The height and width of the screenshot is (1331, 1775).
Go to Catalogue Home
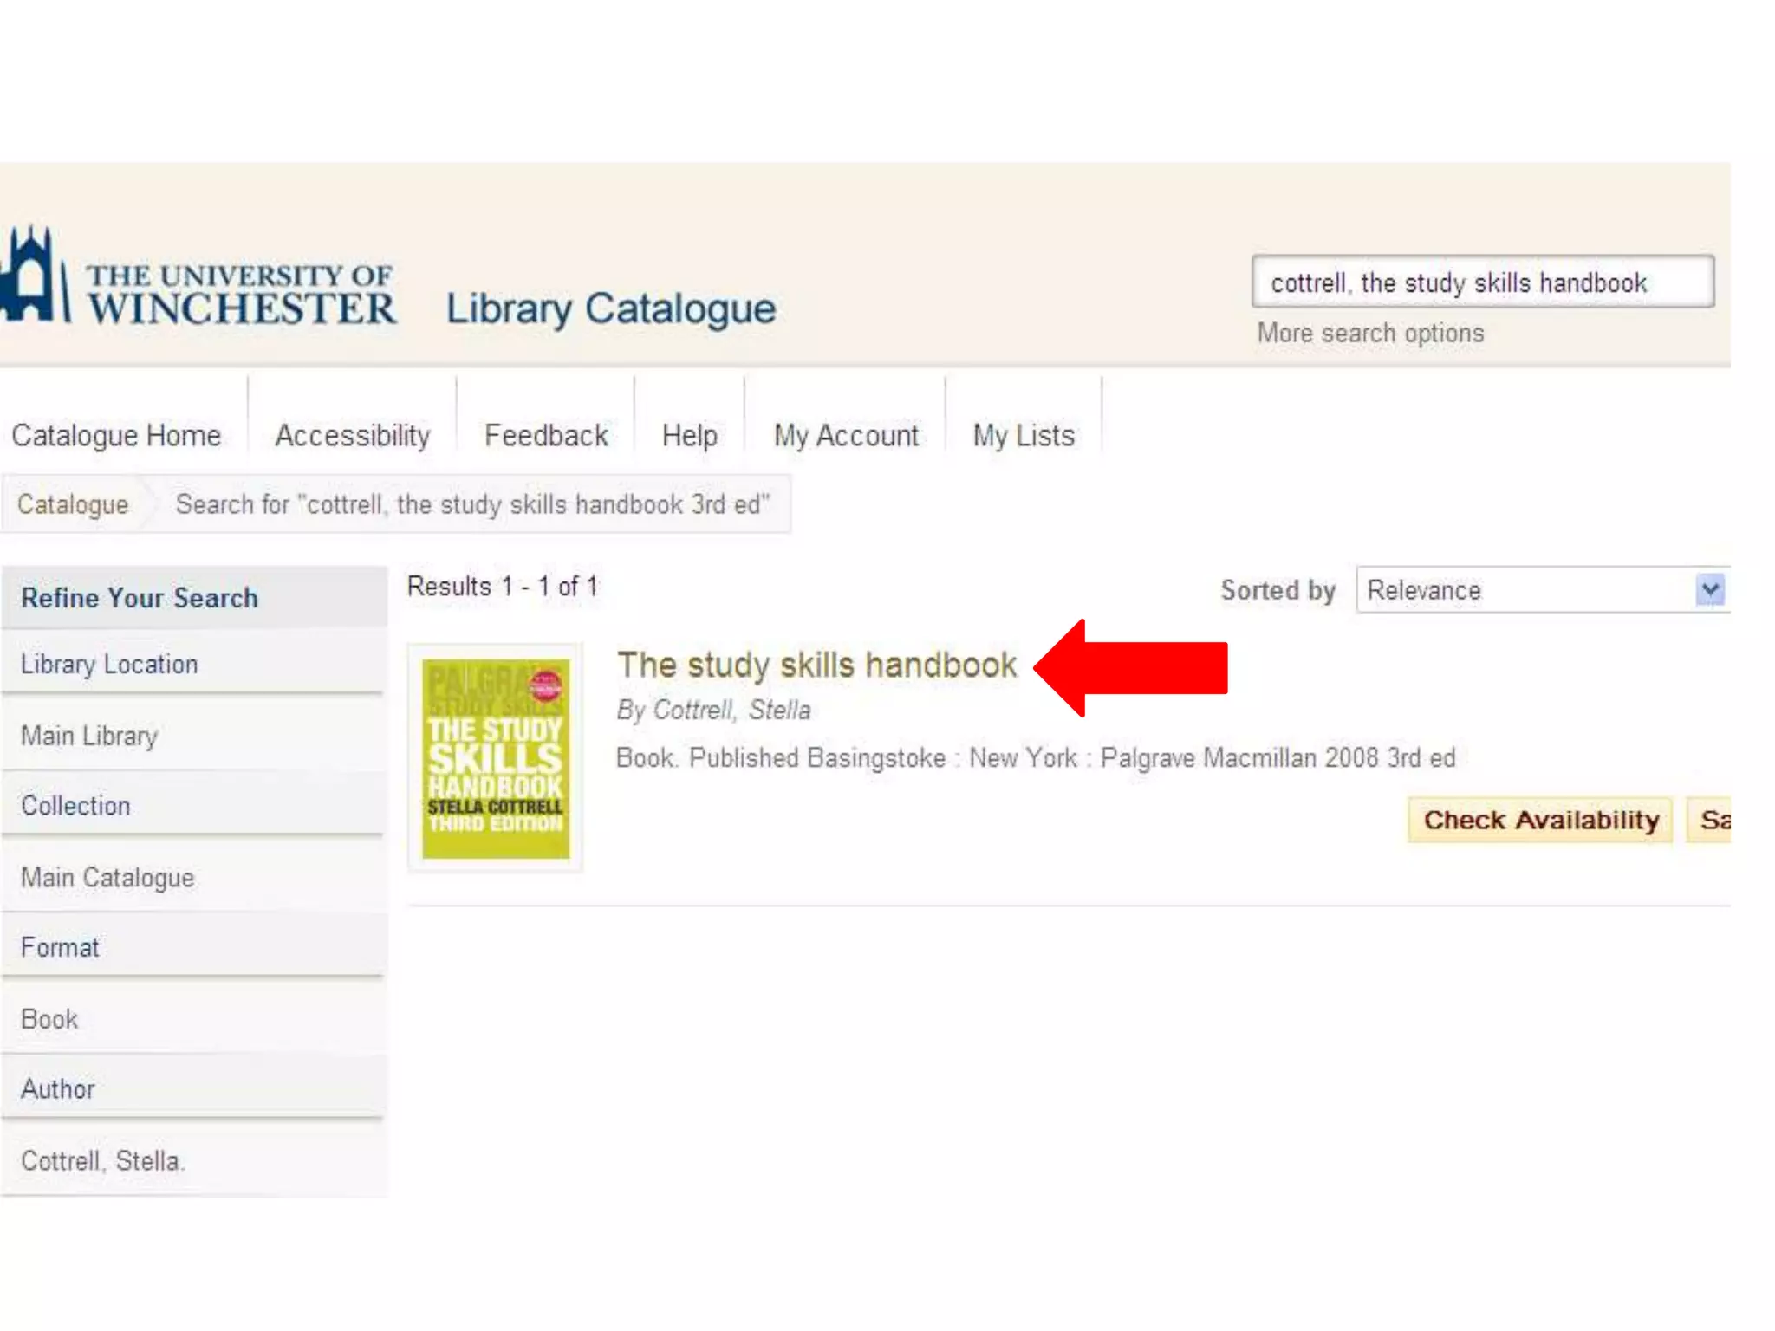pos(116,435)
